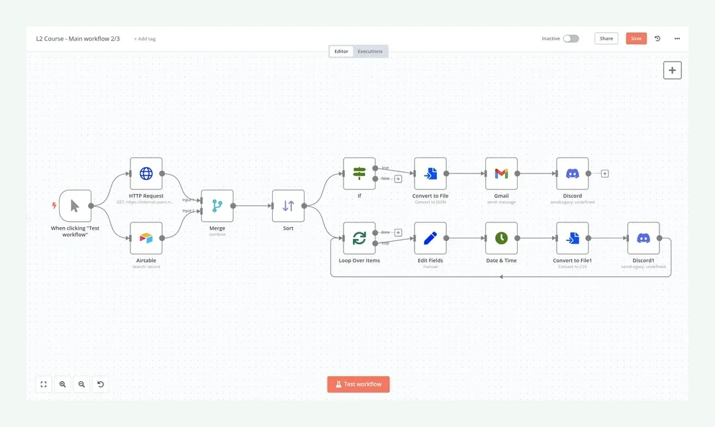Zoom out on the canvas
The image size is (715, 427).
click(x=81, y=384)
